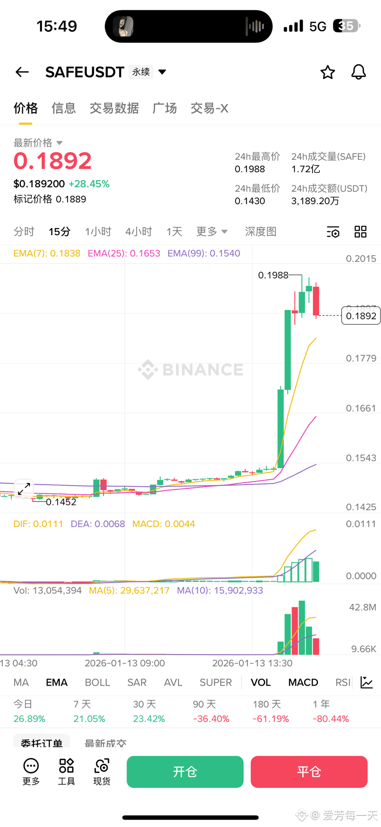Open the four-square layout grid icon
The width and height of the screenshot is (381, 827).
(360, 232)
